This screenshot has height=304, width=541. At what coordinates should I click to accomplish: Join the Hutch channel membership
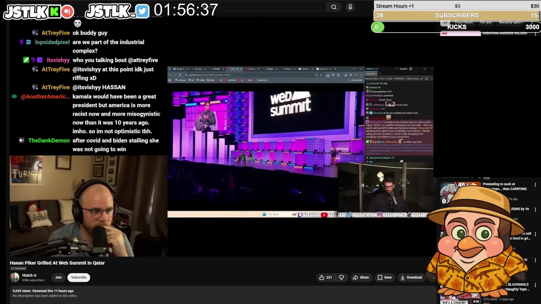click(x=58, y=277)
